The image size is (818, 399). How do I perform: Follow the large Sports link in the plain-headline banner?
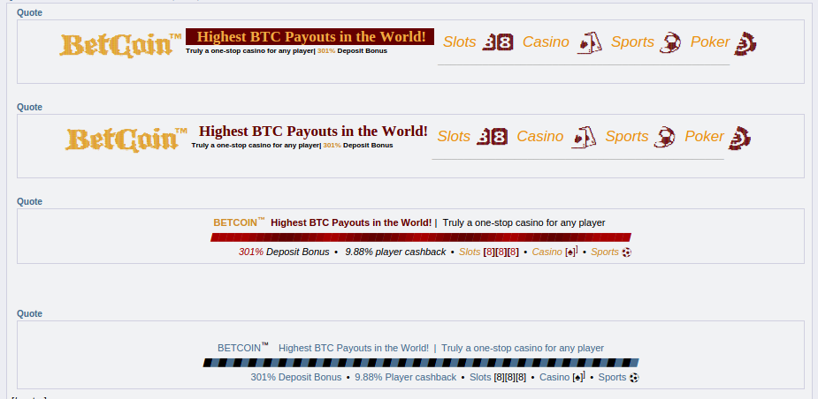[626, 136]
